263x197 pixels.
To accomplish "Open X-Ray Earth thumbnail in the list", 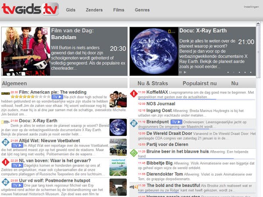I will [118, 127].
